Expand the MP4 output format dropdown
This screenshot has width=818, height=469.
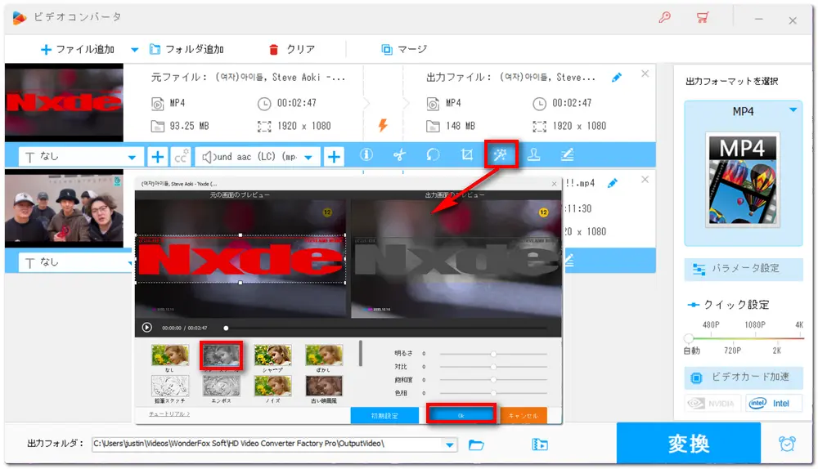[793, 110]
